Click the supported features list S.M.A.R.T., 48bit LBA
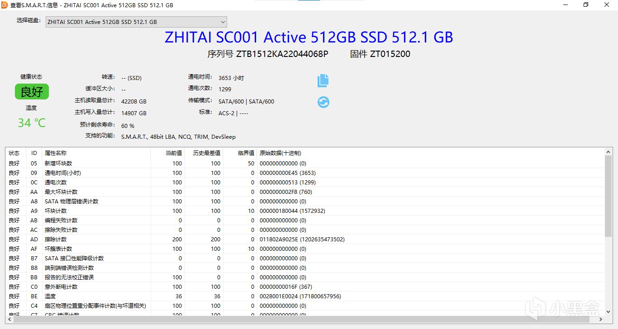618x329 pixels. point(178,136)
